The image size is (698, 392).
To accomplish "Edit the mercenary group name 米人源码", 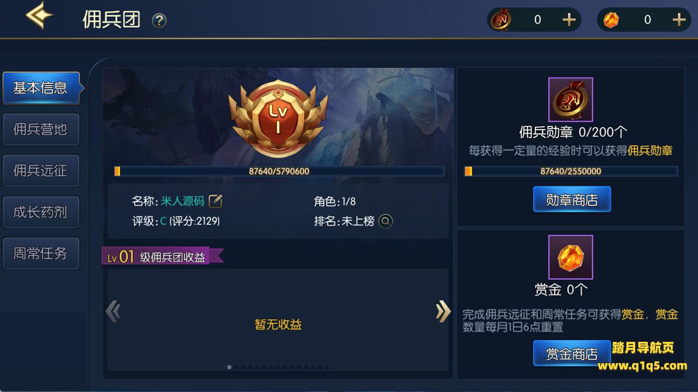I will pyautogui.click(x=215, y=201).
